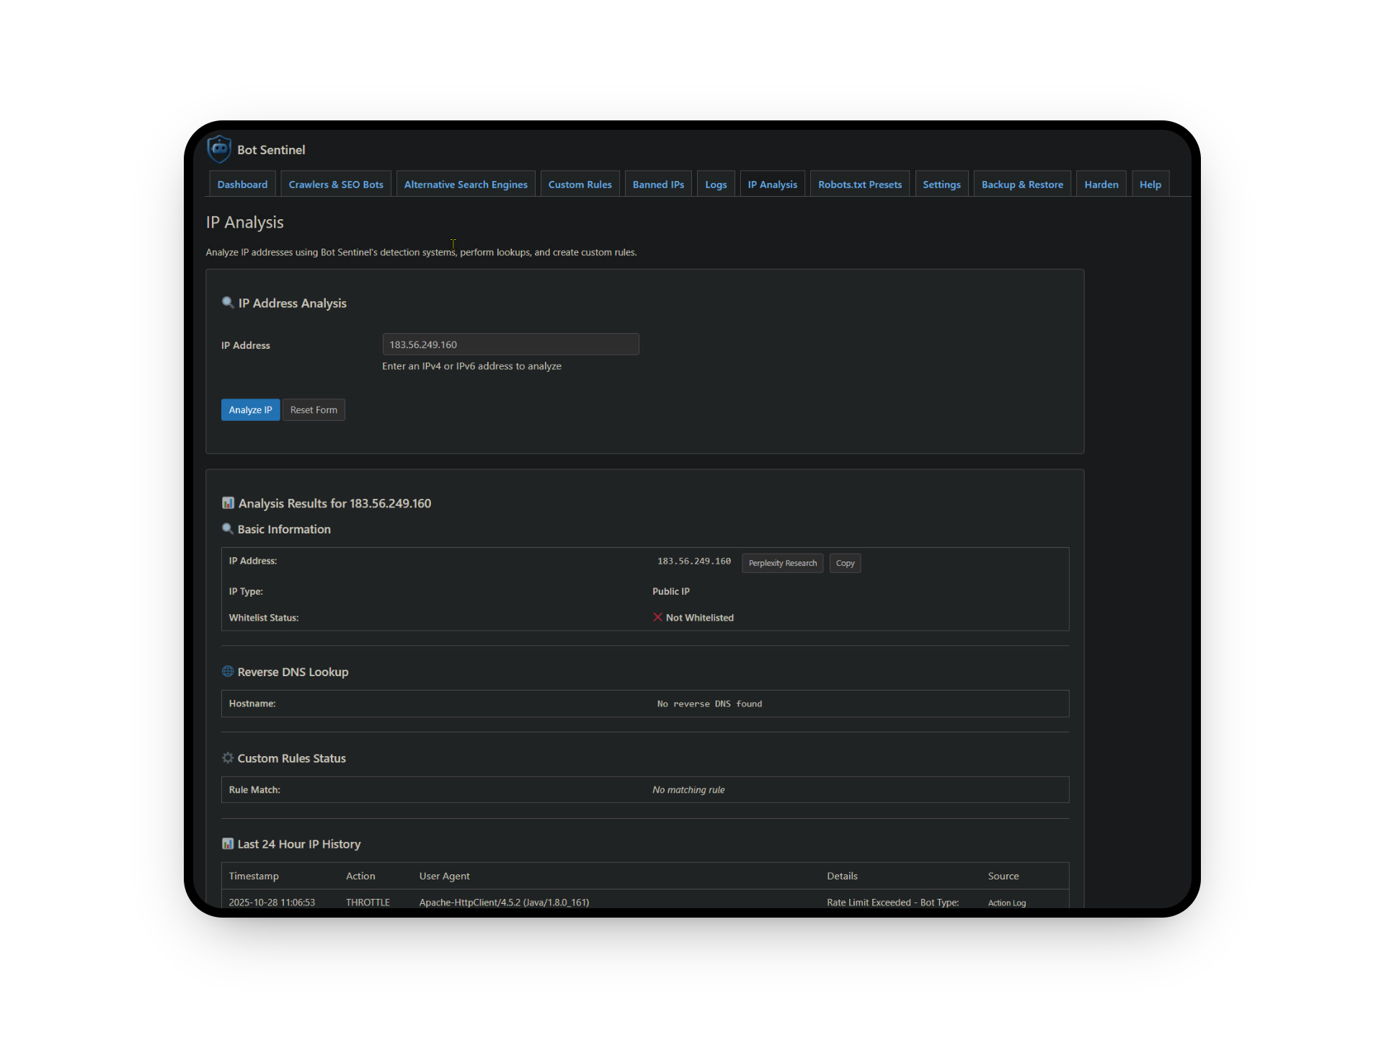Open the Harden tab
1384x1038 pixels.
[x=1101, y=185]
